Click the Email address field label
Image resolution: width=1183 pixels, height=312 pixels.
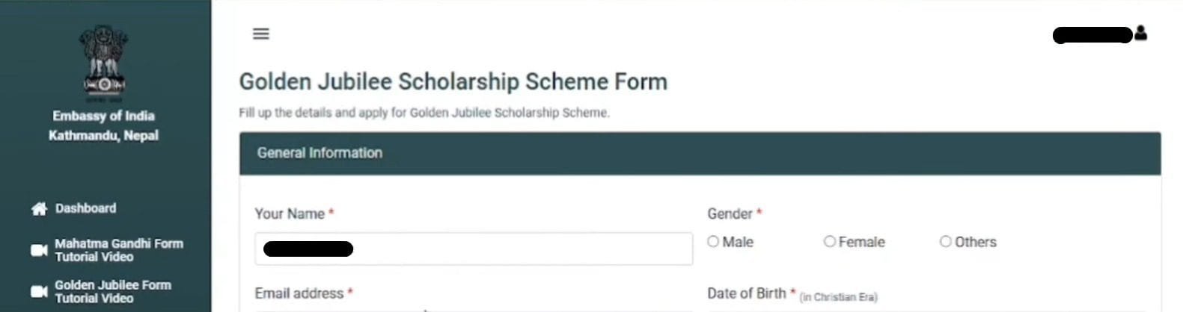(299, 293)
